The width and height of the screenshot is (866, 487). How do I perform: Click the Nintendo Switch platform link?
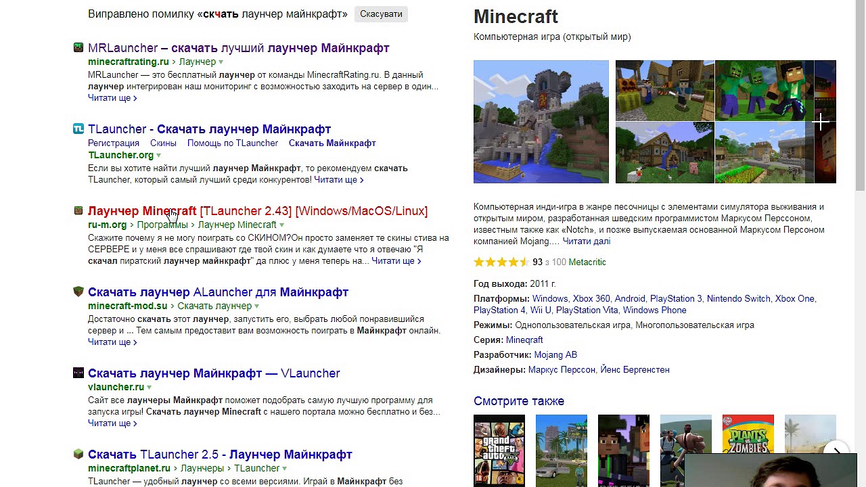pos(739,299)
